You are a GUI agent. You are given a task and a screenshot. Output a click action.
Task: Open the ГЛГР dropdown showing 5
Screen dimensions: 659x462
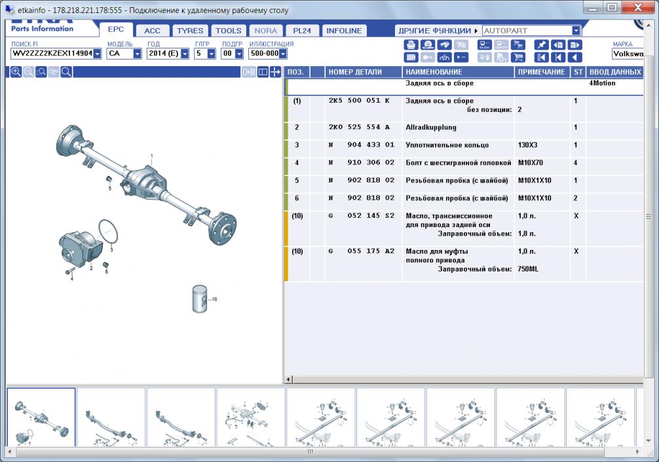click(212, 54)
